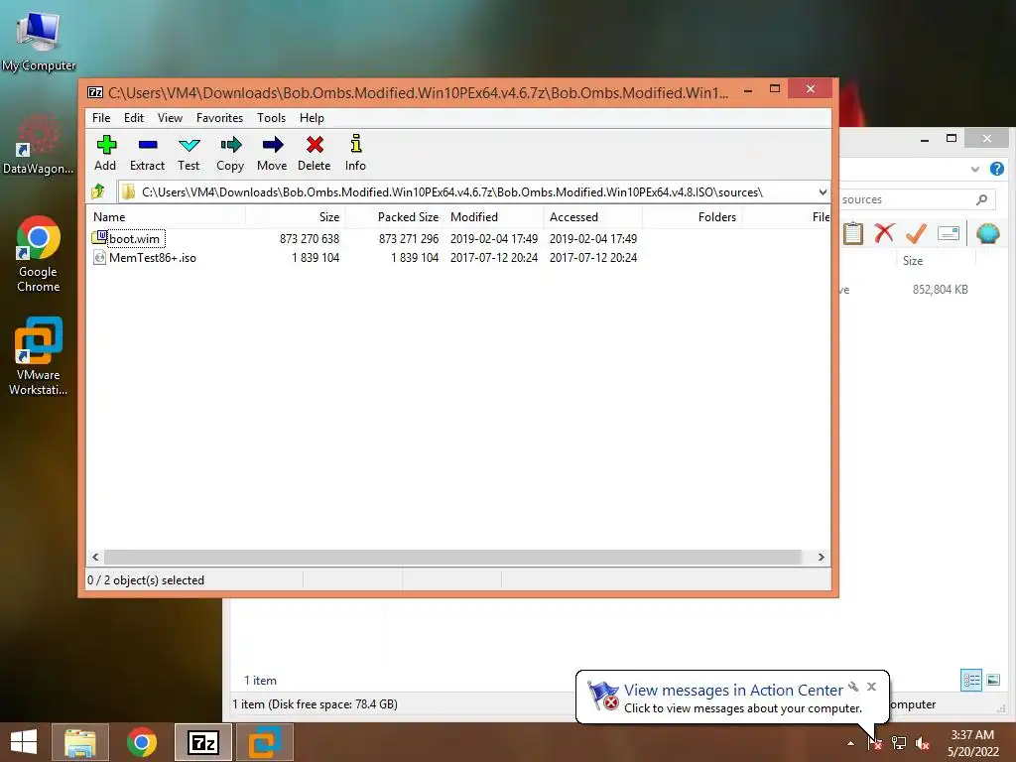
Task: Open the Windows Start button
Action: click(24, 742)
